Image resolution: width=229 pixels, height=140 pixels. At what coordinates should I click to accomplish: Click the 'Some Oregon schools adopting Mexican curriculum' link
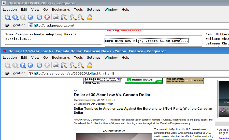point(42,37)
